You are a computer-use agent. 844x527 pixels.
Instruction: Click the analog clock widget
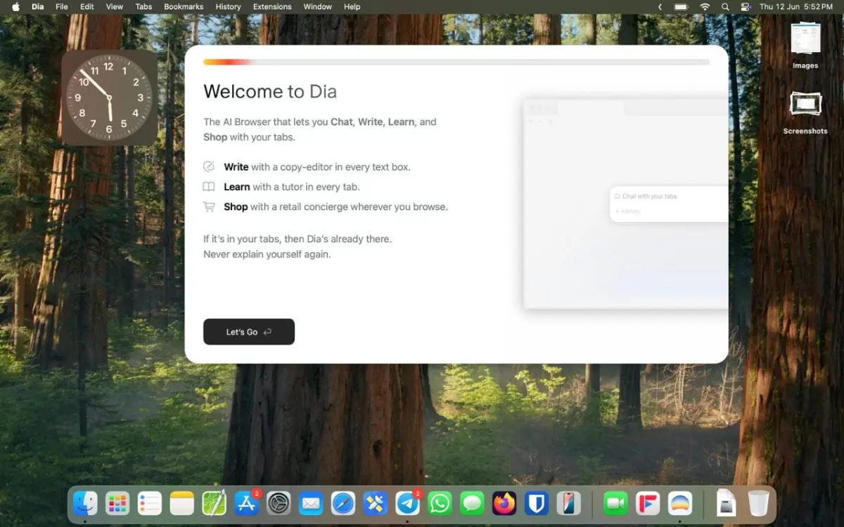pyautogui.click(x=109, y=97)
